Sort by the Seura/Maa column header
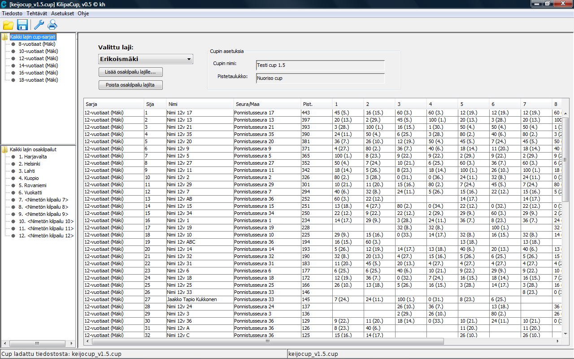574x359 pixels. click(x=267, y=104)
